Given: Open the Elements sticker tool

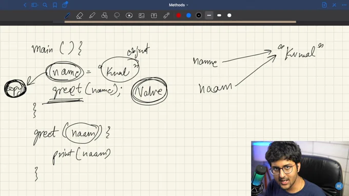Looking at the screenshot, I should 129,15.
